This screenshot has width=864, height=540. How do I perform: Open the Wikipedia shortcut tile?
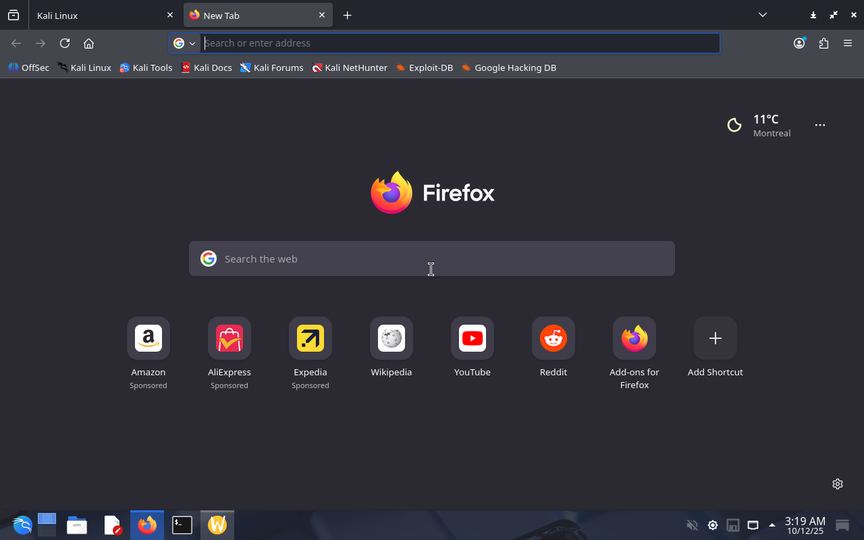point(391,338)
